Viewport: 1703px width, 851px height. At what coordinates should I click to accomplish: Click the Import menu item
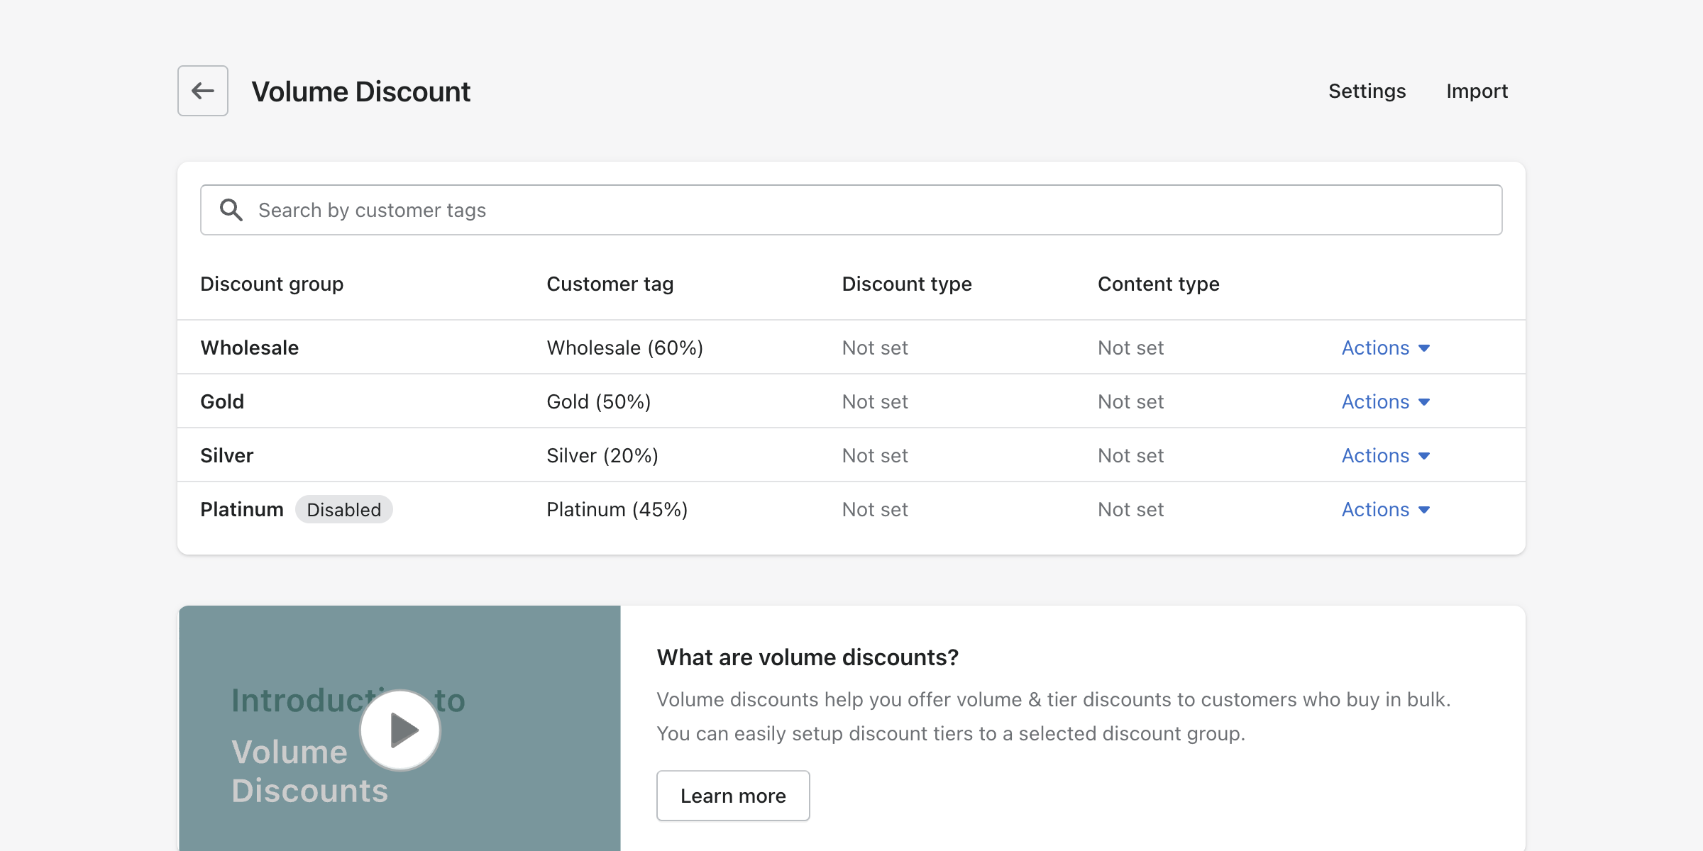click(x=1478, y=91)
